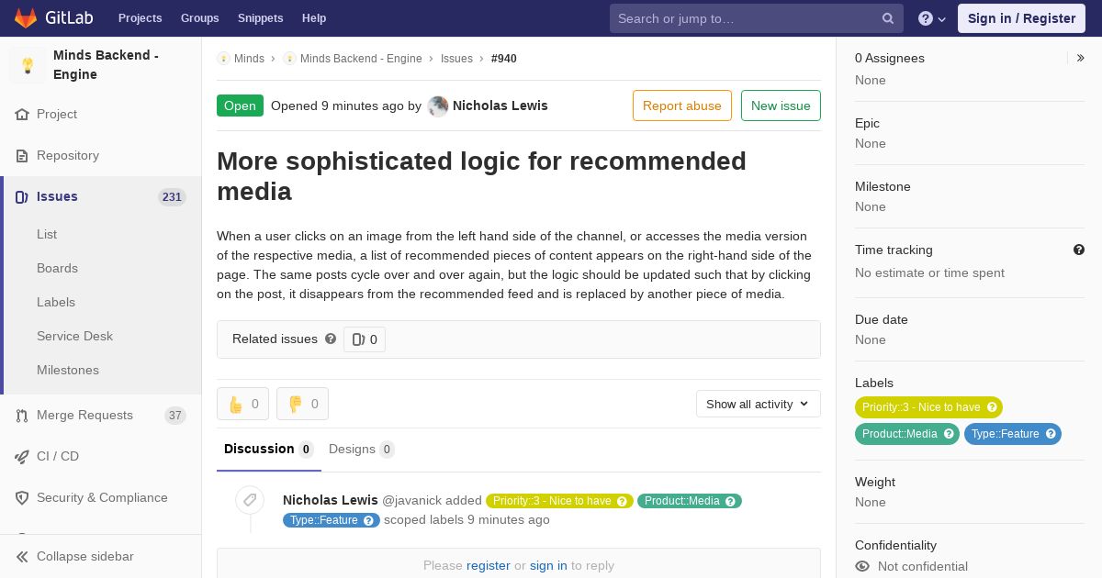Click the Repository file icon in sidebar
The image size is (1102, 578).
click(22, 156)
